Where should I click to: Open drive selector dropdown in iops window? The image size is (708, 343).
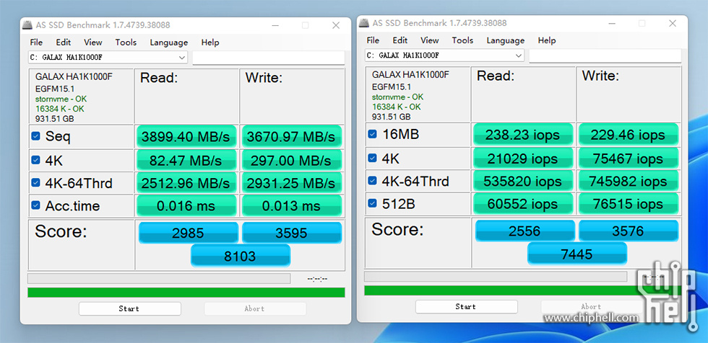pyautogui.click(x=519, y=55)
